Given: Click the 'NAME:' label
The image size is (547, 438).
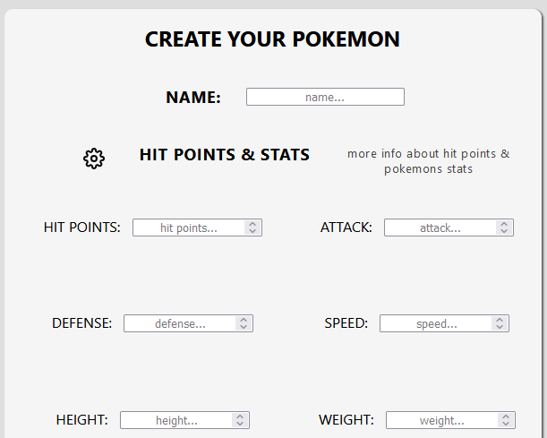Looking at the screenshot, I should (193, 97).
